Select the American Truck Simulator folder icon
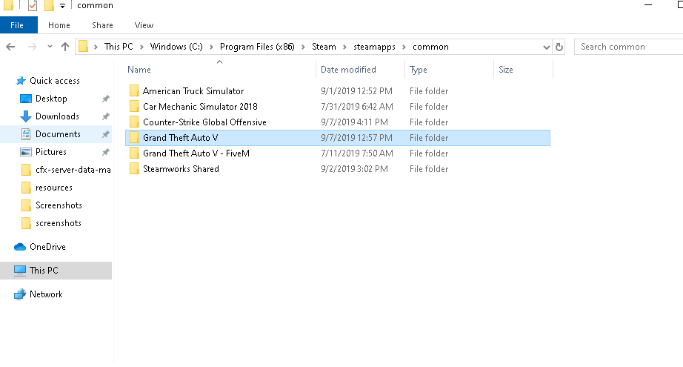Viewport: 683px width, 367px height. [x=134, y=90]
